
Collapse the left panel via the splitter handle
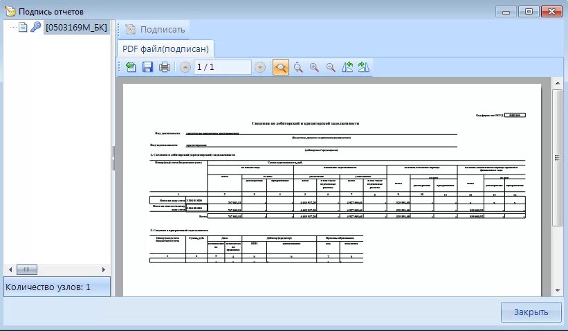(113, 159)
